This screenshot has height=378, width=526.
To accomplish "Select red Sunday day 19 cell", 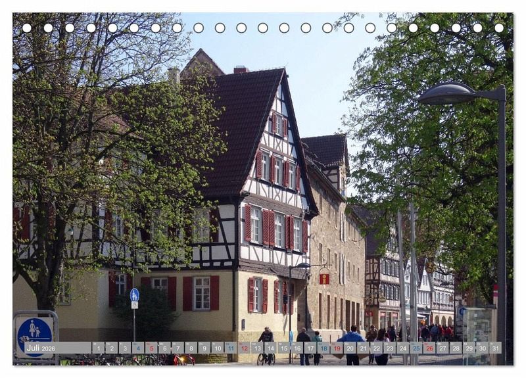I will pyautogui.click(x=337, y=348).
